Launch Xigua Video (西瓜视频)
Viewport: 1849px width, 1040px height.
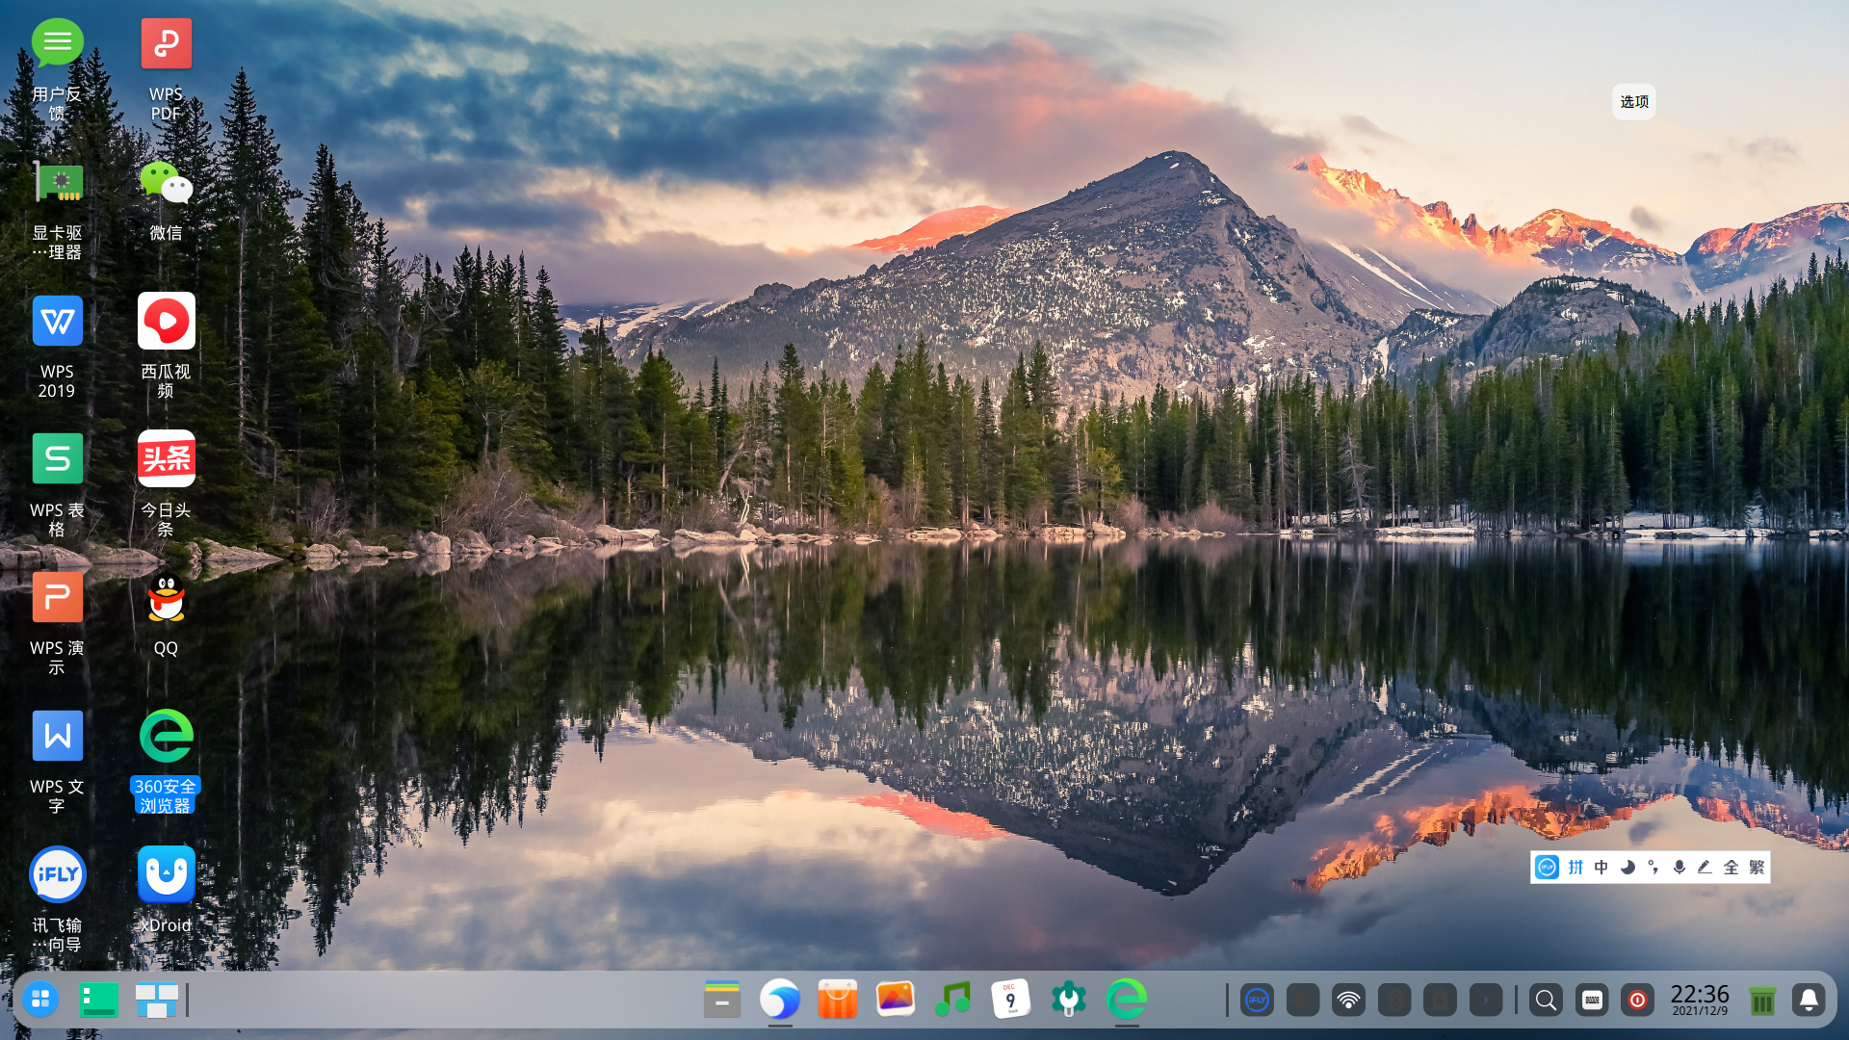pos(166,321)
